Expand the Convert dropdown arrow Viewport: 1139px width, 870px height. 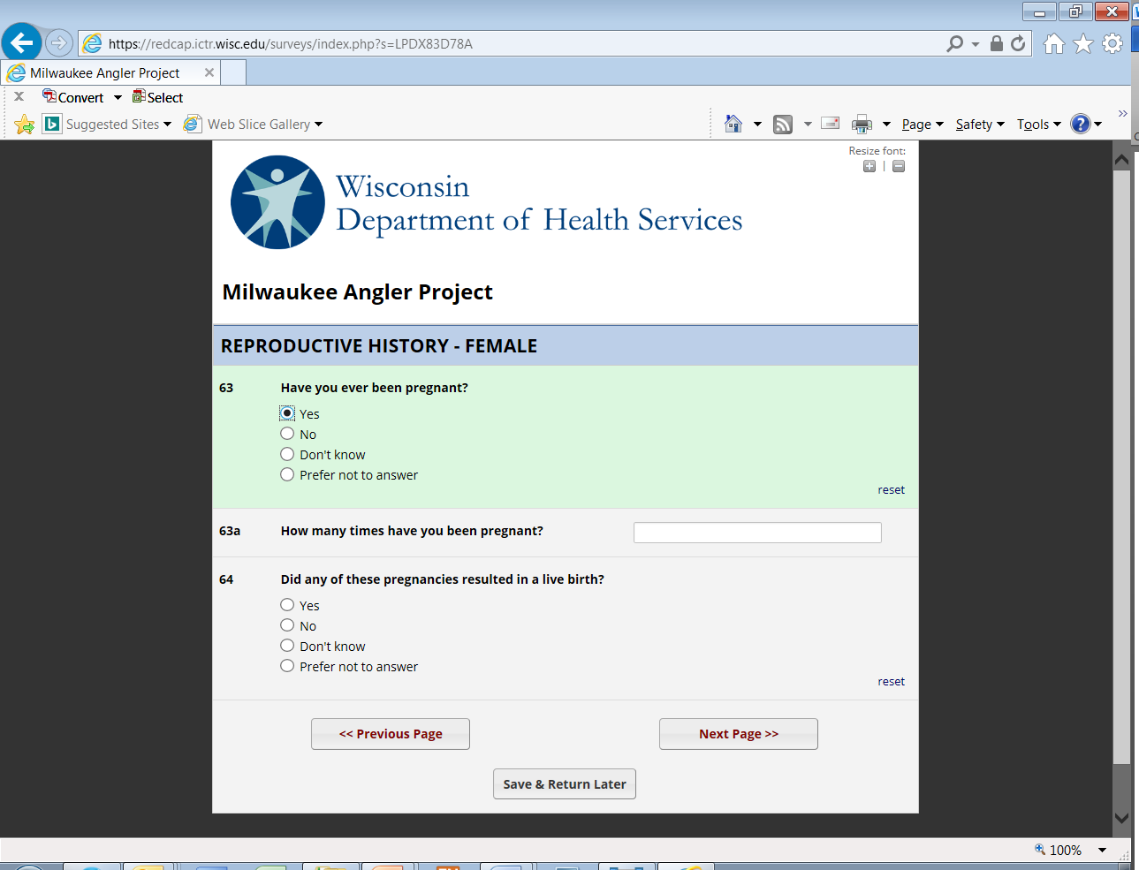(118, 98)
